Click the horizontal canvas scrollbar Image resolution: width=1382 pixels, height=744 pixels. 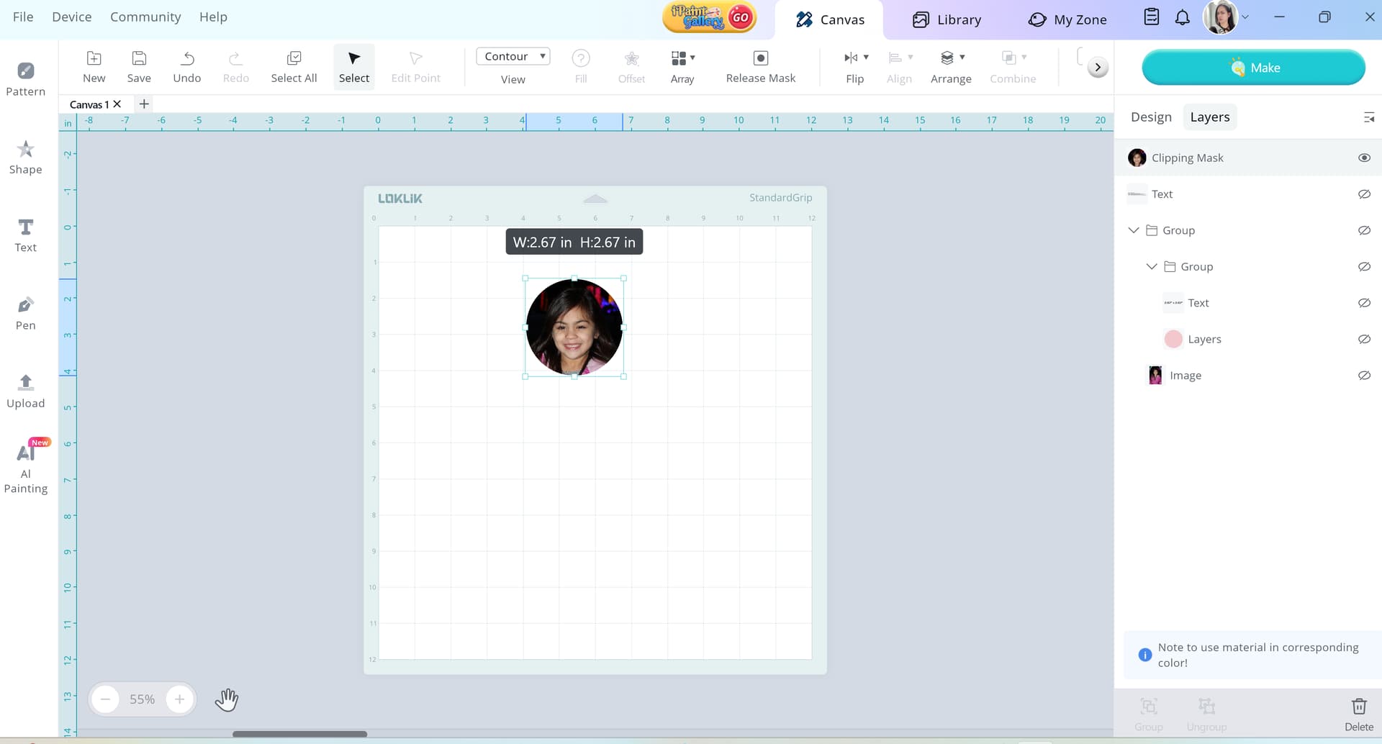pyautogui.click(x=299, y=734)
